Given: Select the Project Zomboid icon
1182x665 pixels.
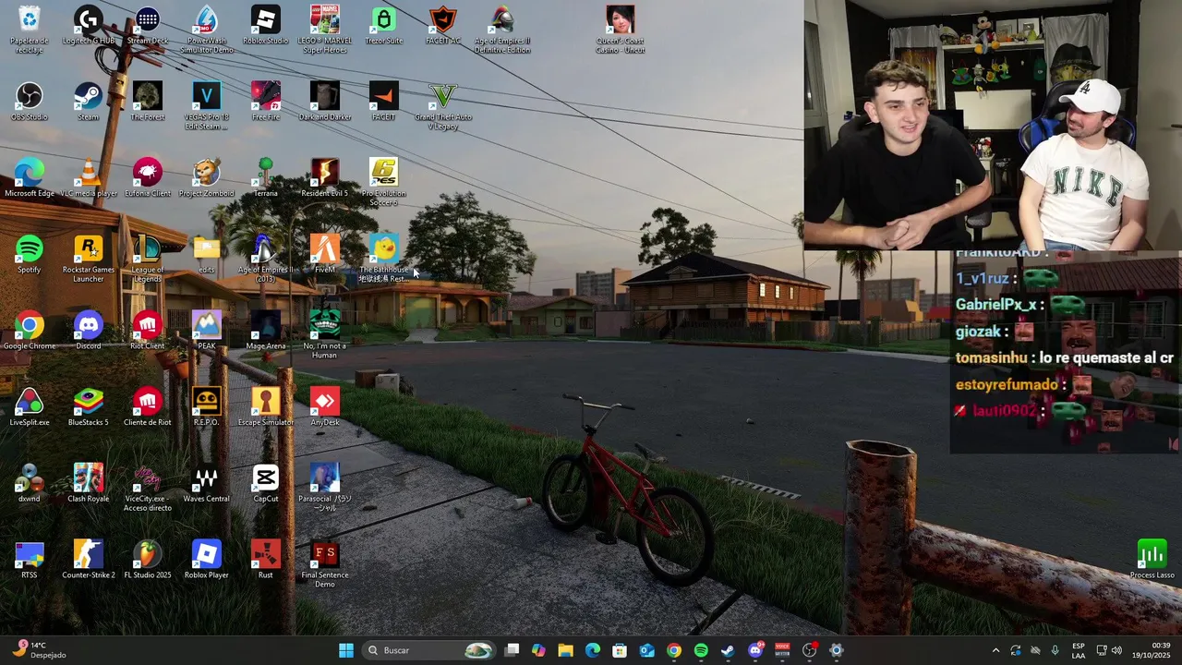Looking at the screenshot, I should (207, 177).
